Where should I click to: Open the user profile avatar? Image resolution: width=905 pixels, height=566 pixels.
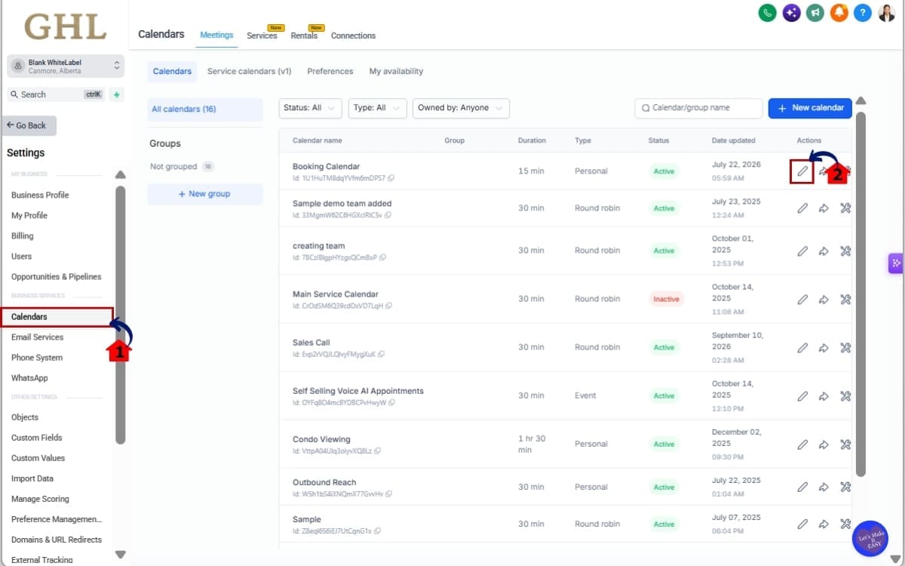[x=886, y=12]
